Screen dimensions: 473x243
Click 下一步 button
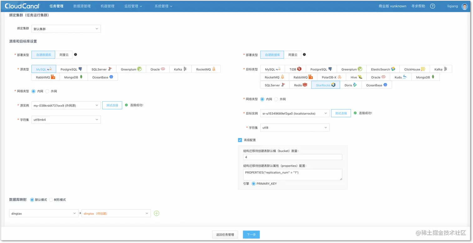[251, 235]
